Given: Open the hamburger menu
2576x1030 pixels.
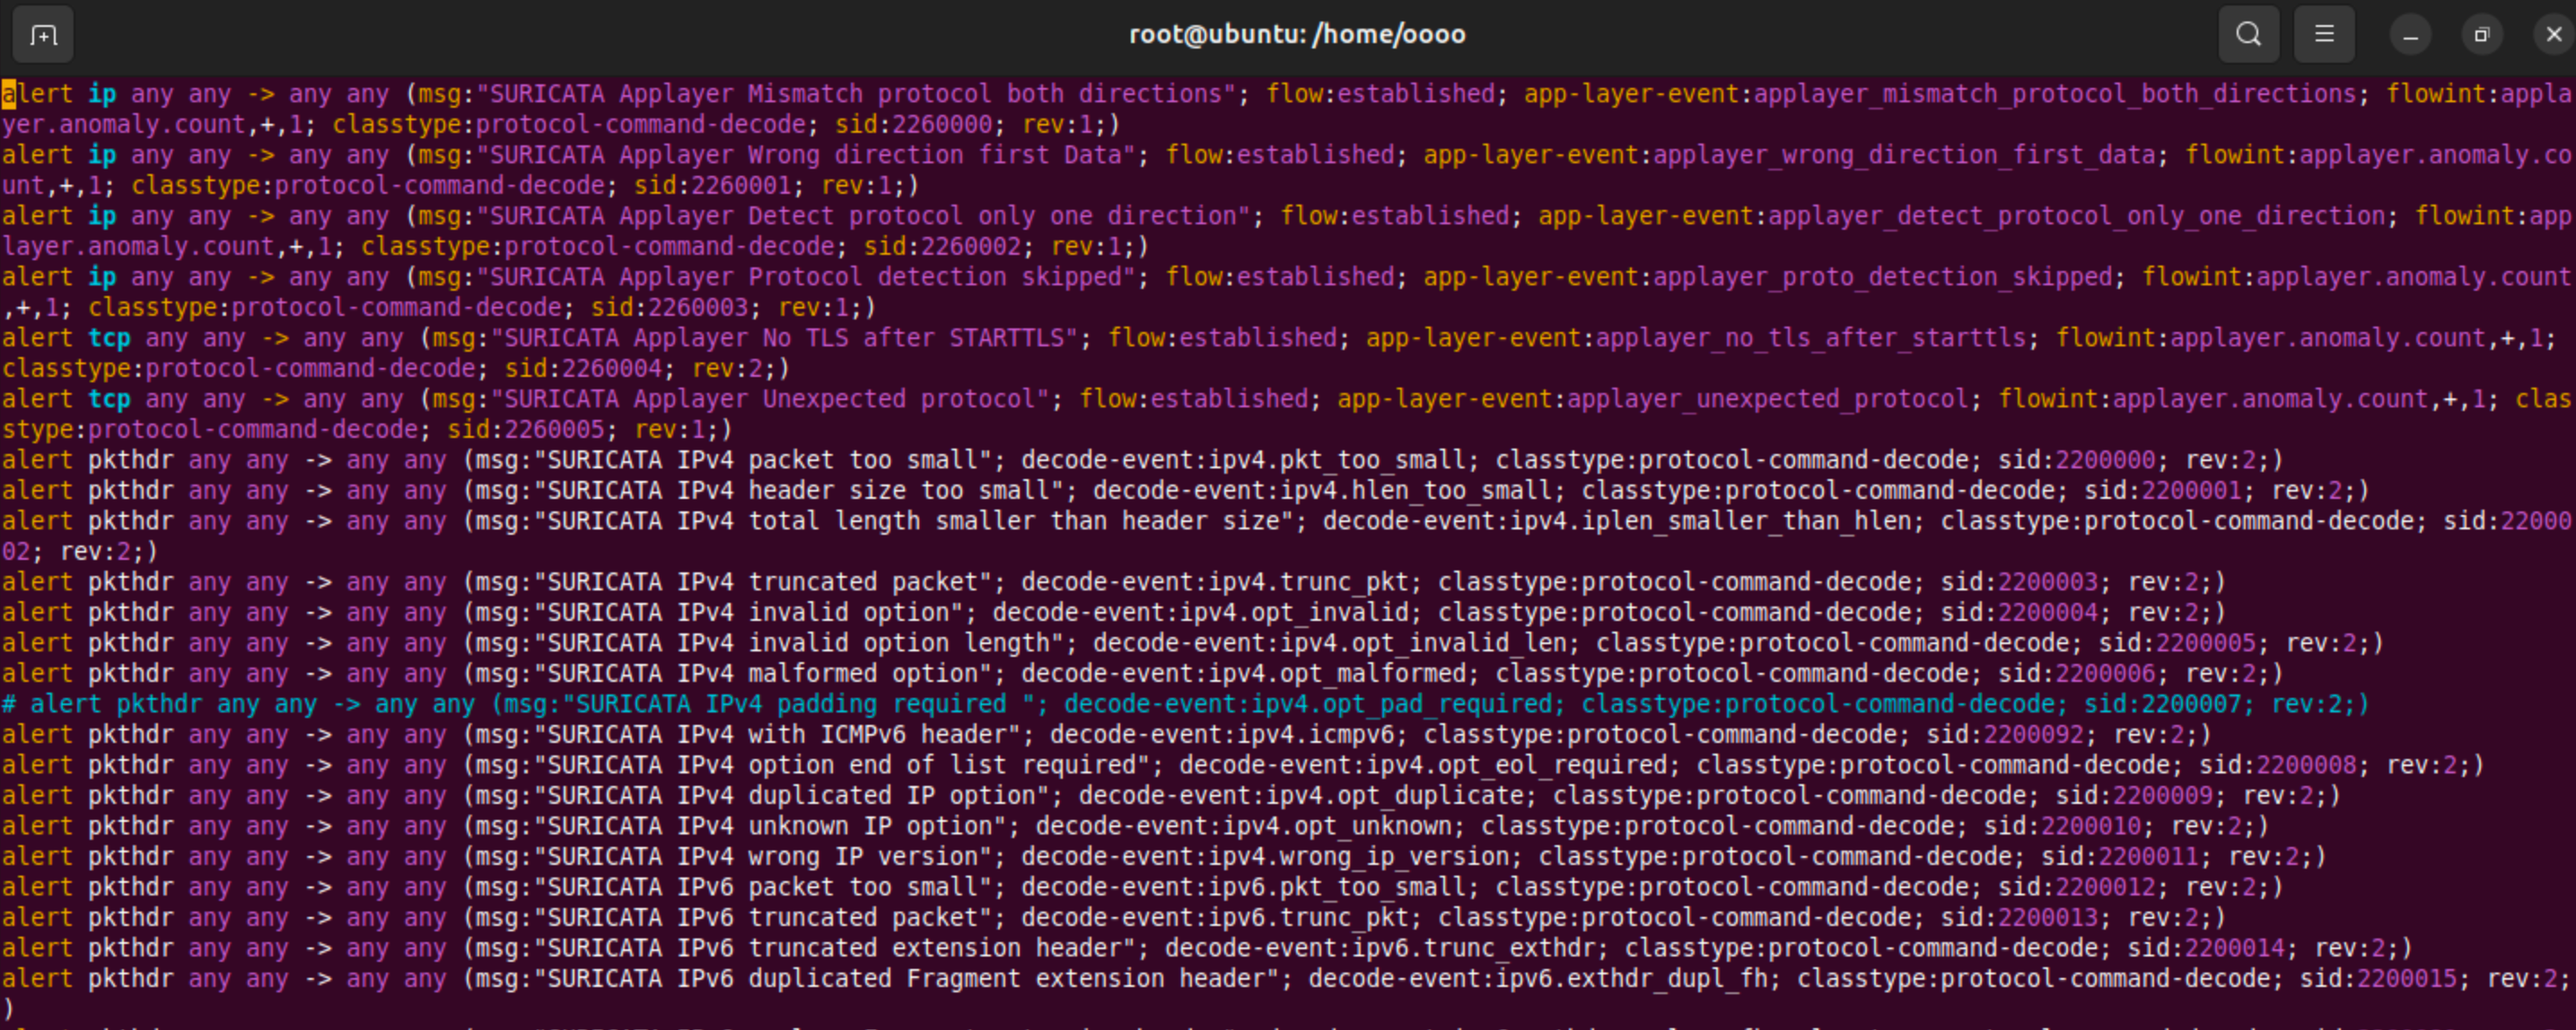Looking at the screenshot, I should (2324, 35).
